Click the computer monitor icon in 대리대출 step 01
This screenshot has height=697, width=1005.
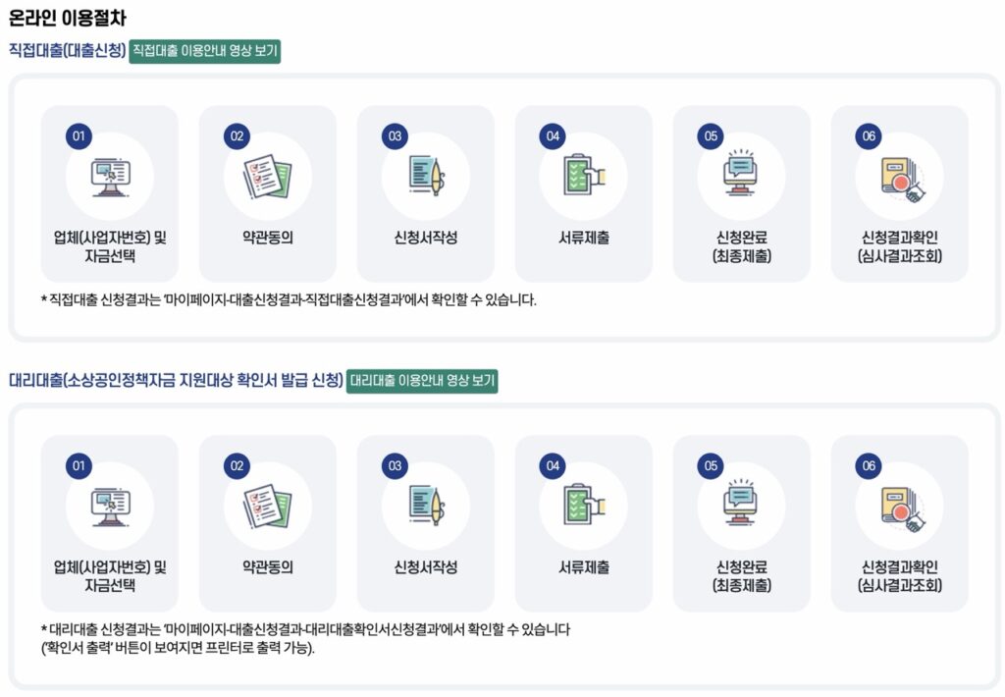pos(110,507)
